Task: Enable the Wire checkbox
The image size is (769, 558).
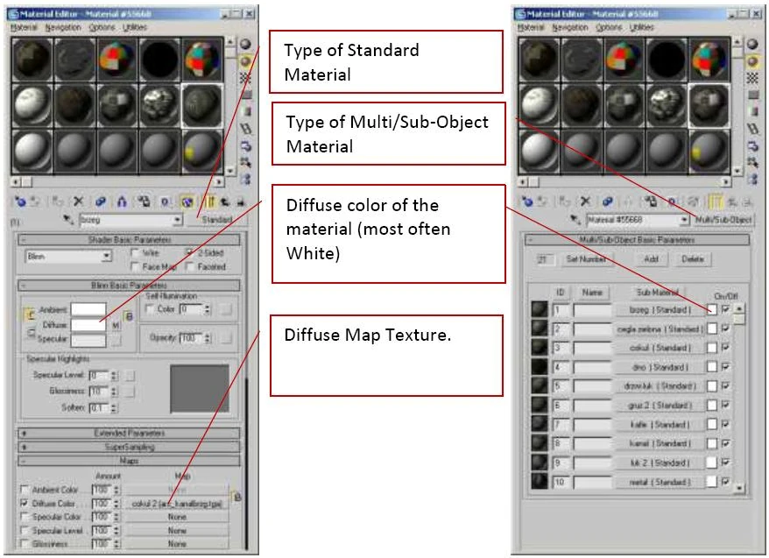Action: 135,252
